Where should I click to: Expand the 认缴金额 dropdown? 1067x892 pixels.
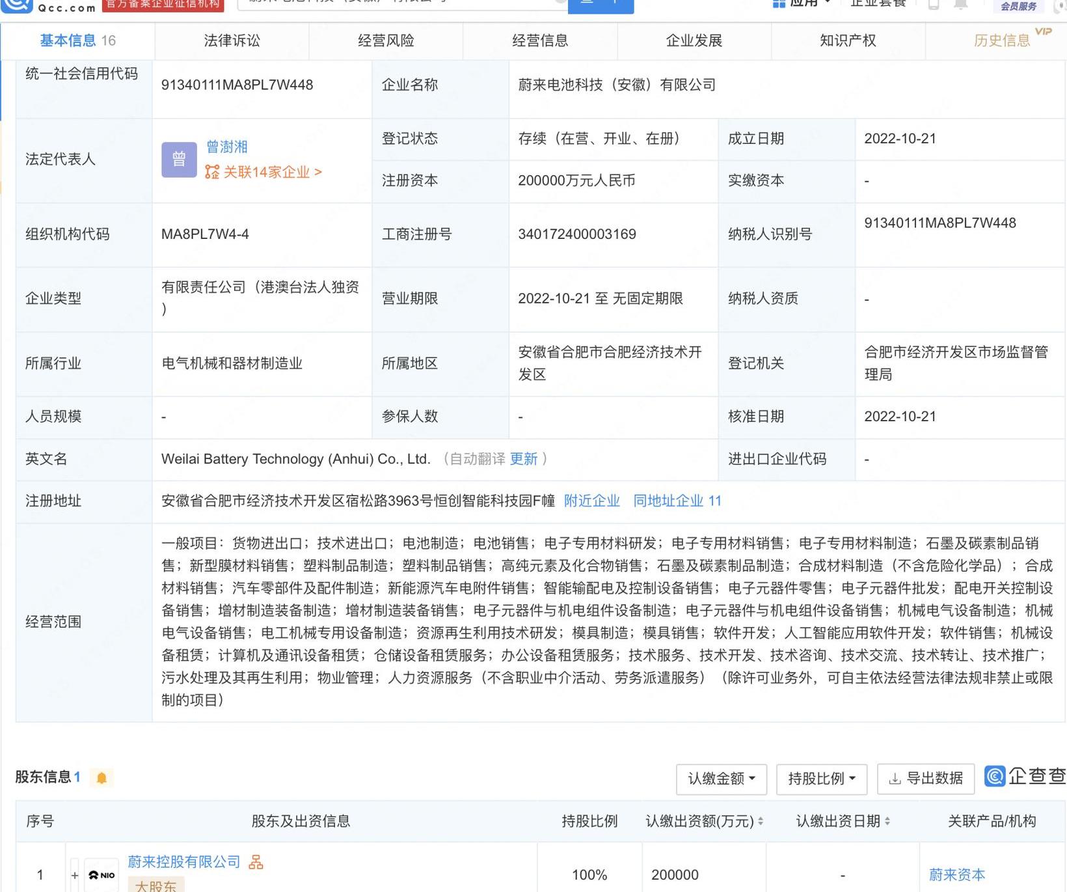click(722, 779)
